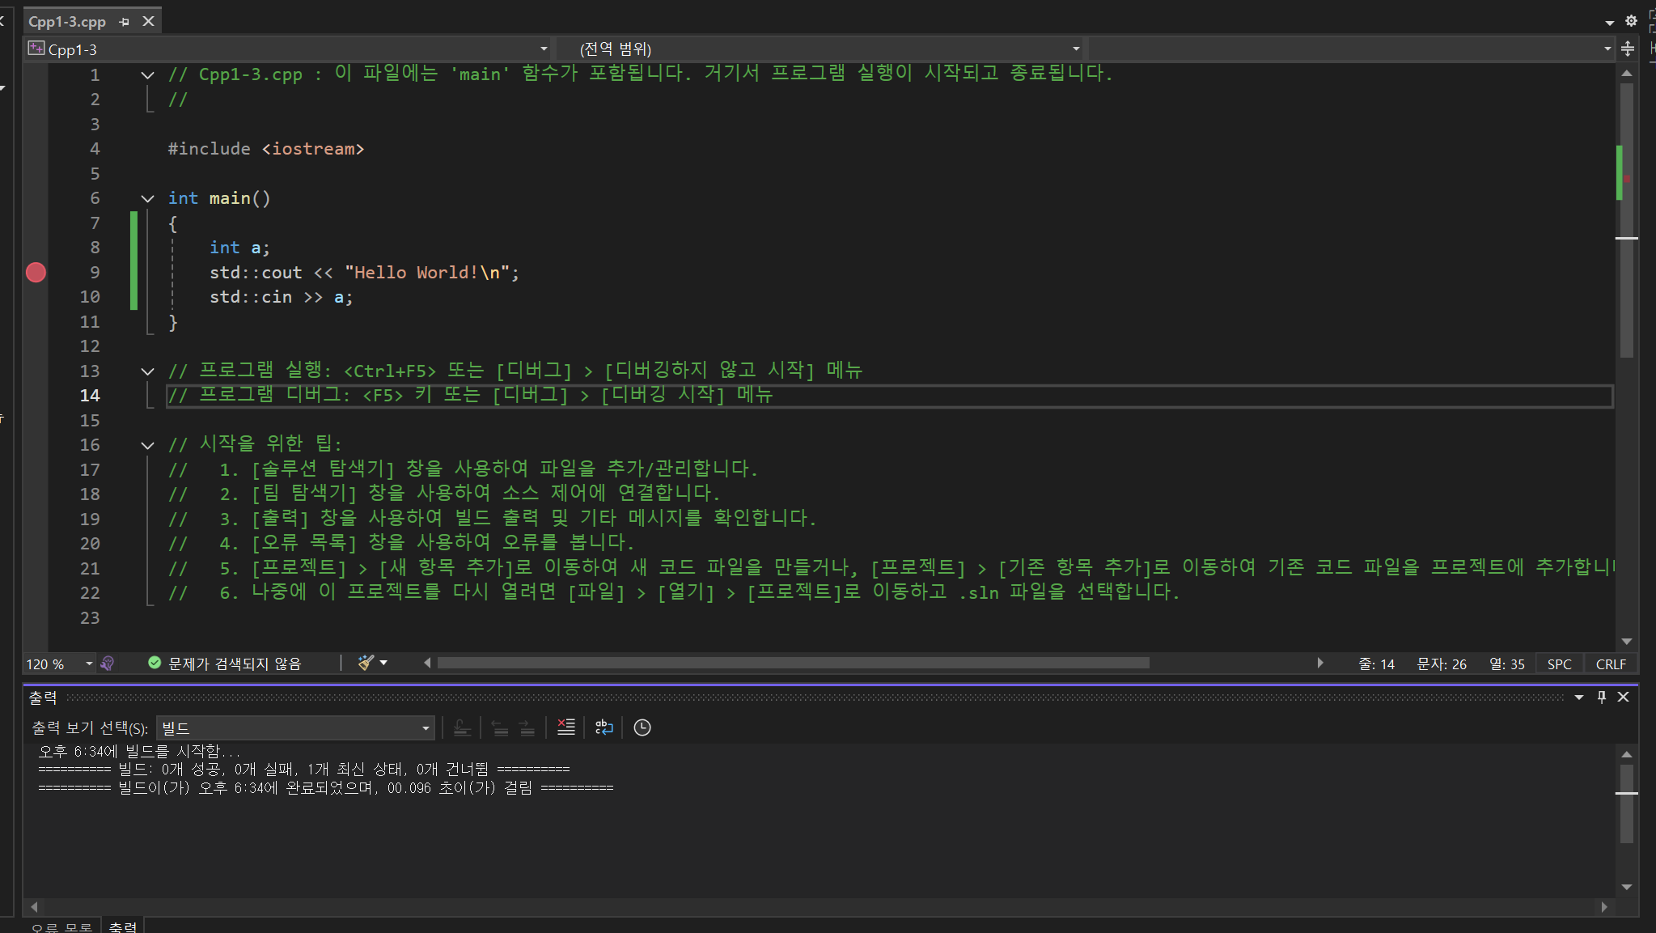Switch to the 오류 목록 bottom tab
This screenshot has height=933, width=1656.
[61, 927]
